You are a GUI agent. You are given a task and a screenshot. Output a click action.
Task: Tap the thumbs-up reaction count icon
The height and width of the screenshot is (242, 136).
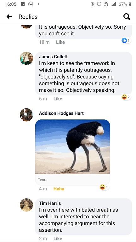(126, 41)
